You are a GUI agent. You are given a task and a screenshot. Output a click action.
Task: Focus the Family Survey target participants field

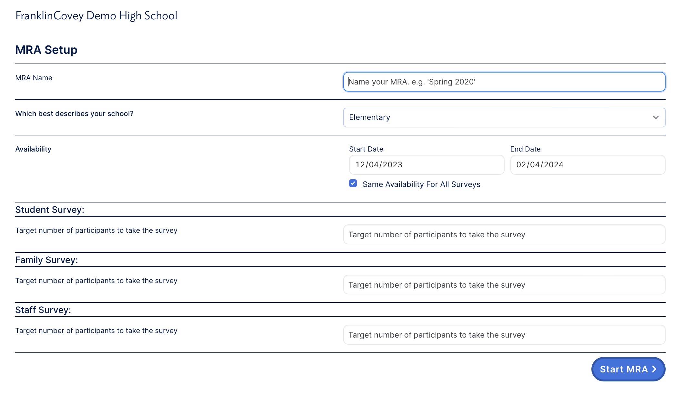tap(504, 285)
